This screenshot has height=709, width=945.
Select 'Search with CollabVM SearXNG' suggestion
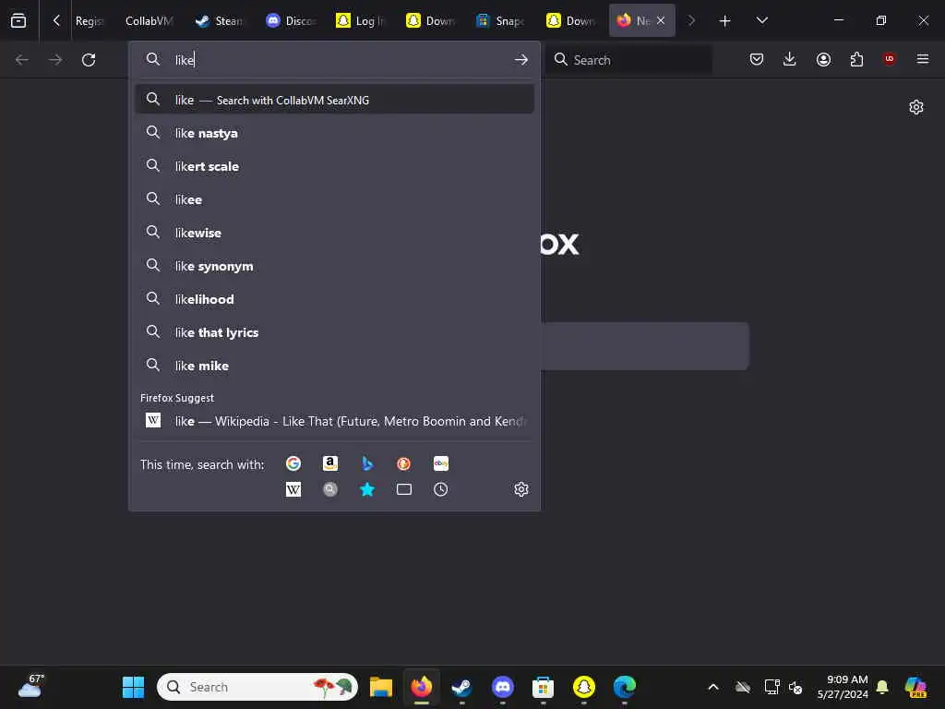[x=335, y=100]
